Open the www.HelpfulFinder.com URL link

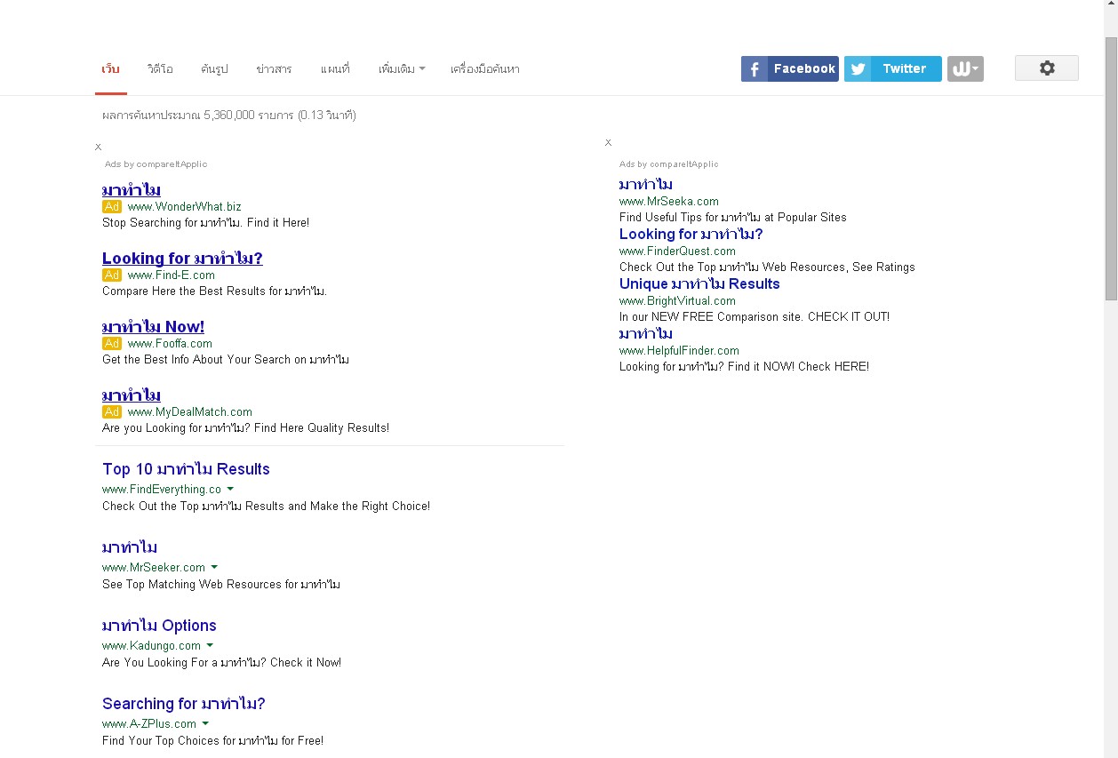coord(679,350)
